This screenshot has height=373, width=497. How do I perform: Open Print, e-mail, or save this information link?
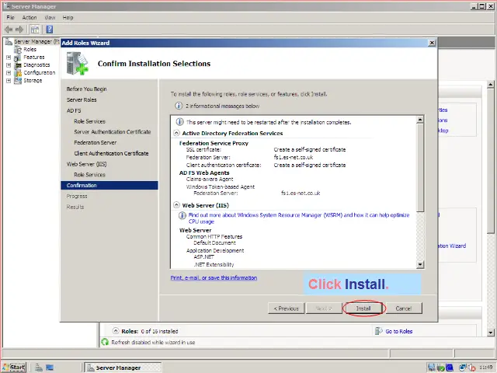pyautogui.click(x=214, y=278)
